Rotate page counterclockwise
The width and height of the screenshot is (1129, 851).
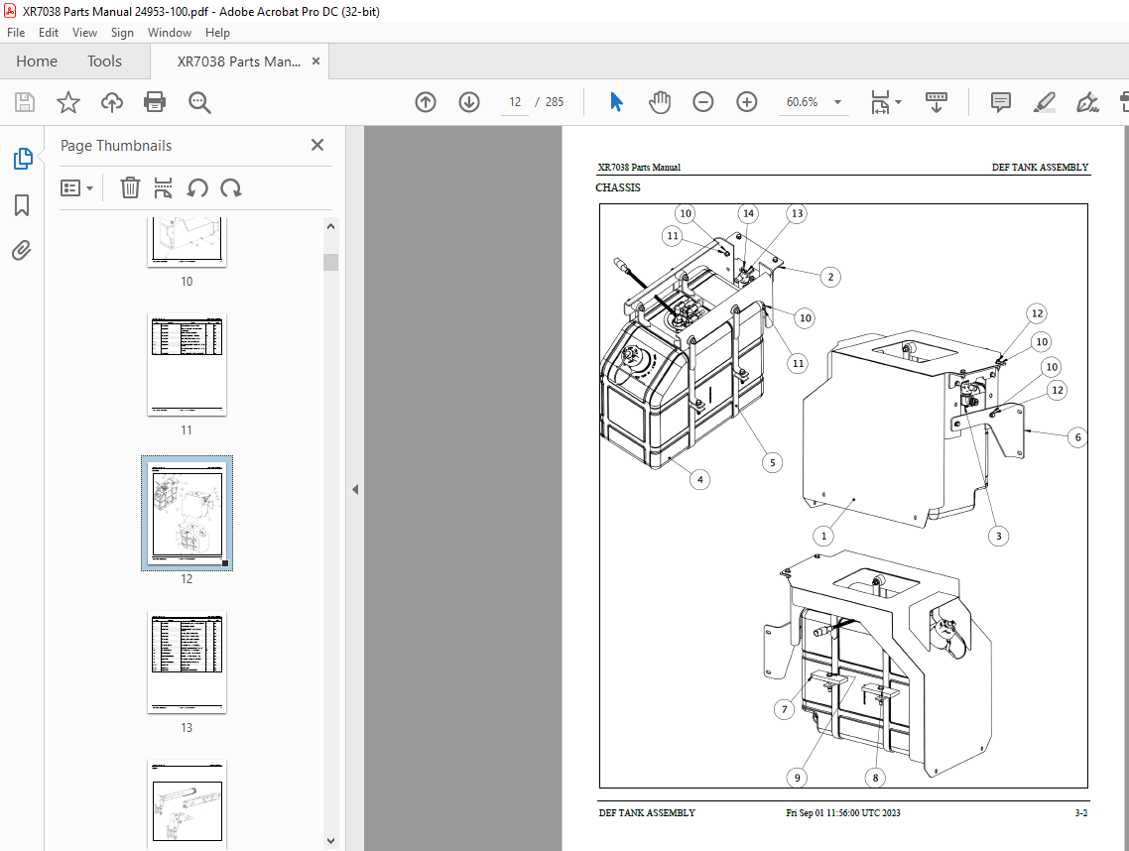click(x=196, y=187)
